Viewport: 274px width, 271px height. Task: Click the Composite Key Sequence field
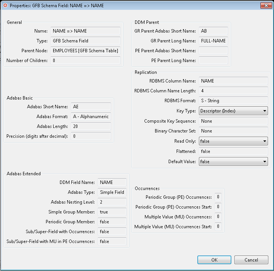click(x=233, y=121)
